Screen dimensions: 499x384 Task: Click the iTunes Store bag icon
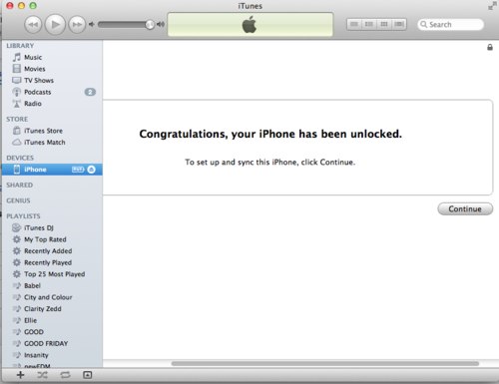tap(17, 131)
